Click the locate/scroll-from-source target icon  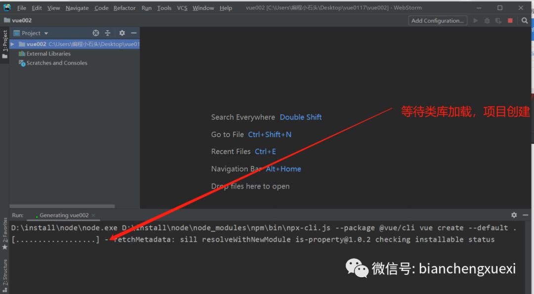[96, 33]
